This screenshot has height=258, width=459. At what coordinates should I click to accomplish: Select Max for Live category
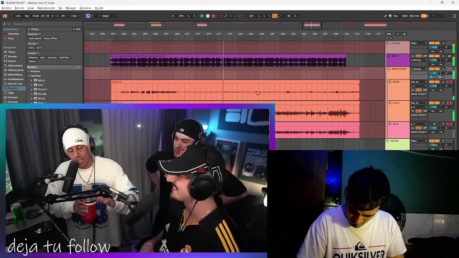tap(15, 83)
